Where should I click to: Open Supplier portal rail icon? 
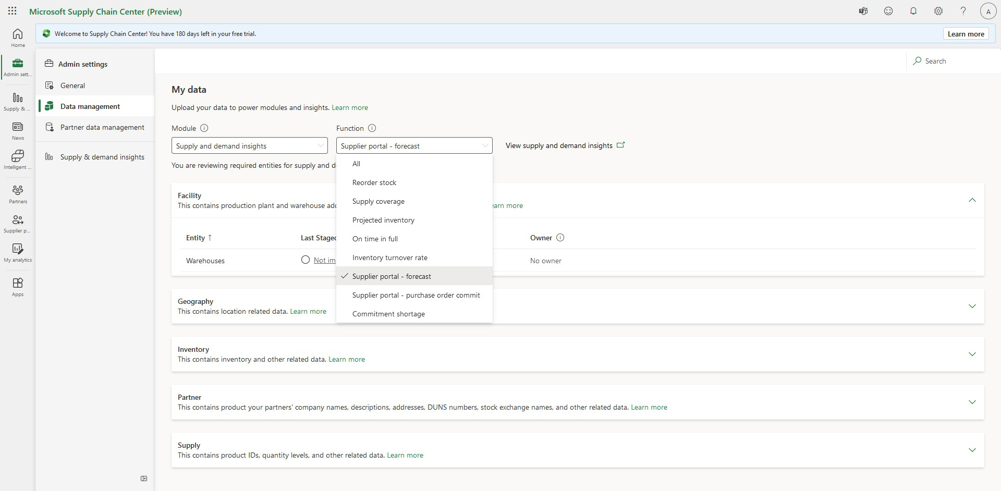[18, 224]
